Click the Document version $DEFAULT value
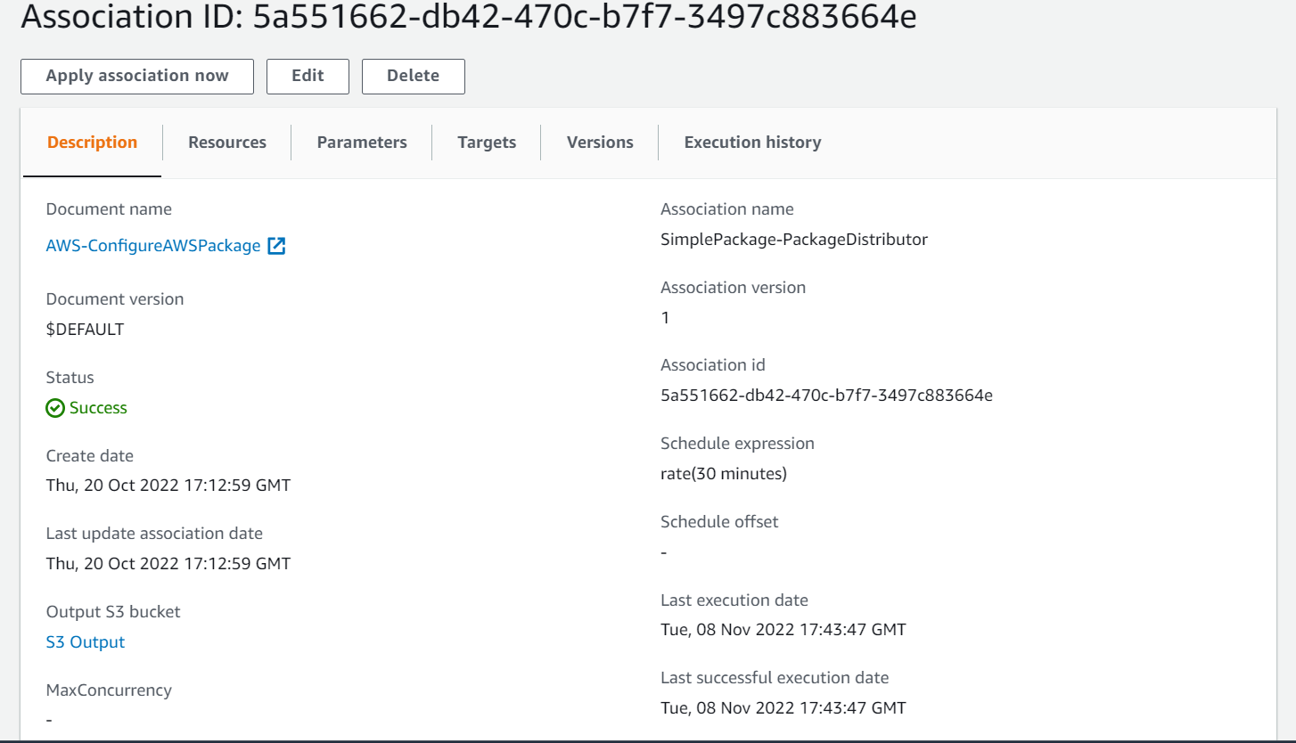Screen dimensions: 1296x743 [86, 329]
